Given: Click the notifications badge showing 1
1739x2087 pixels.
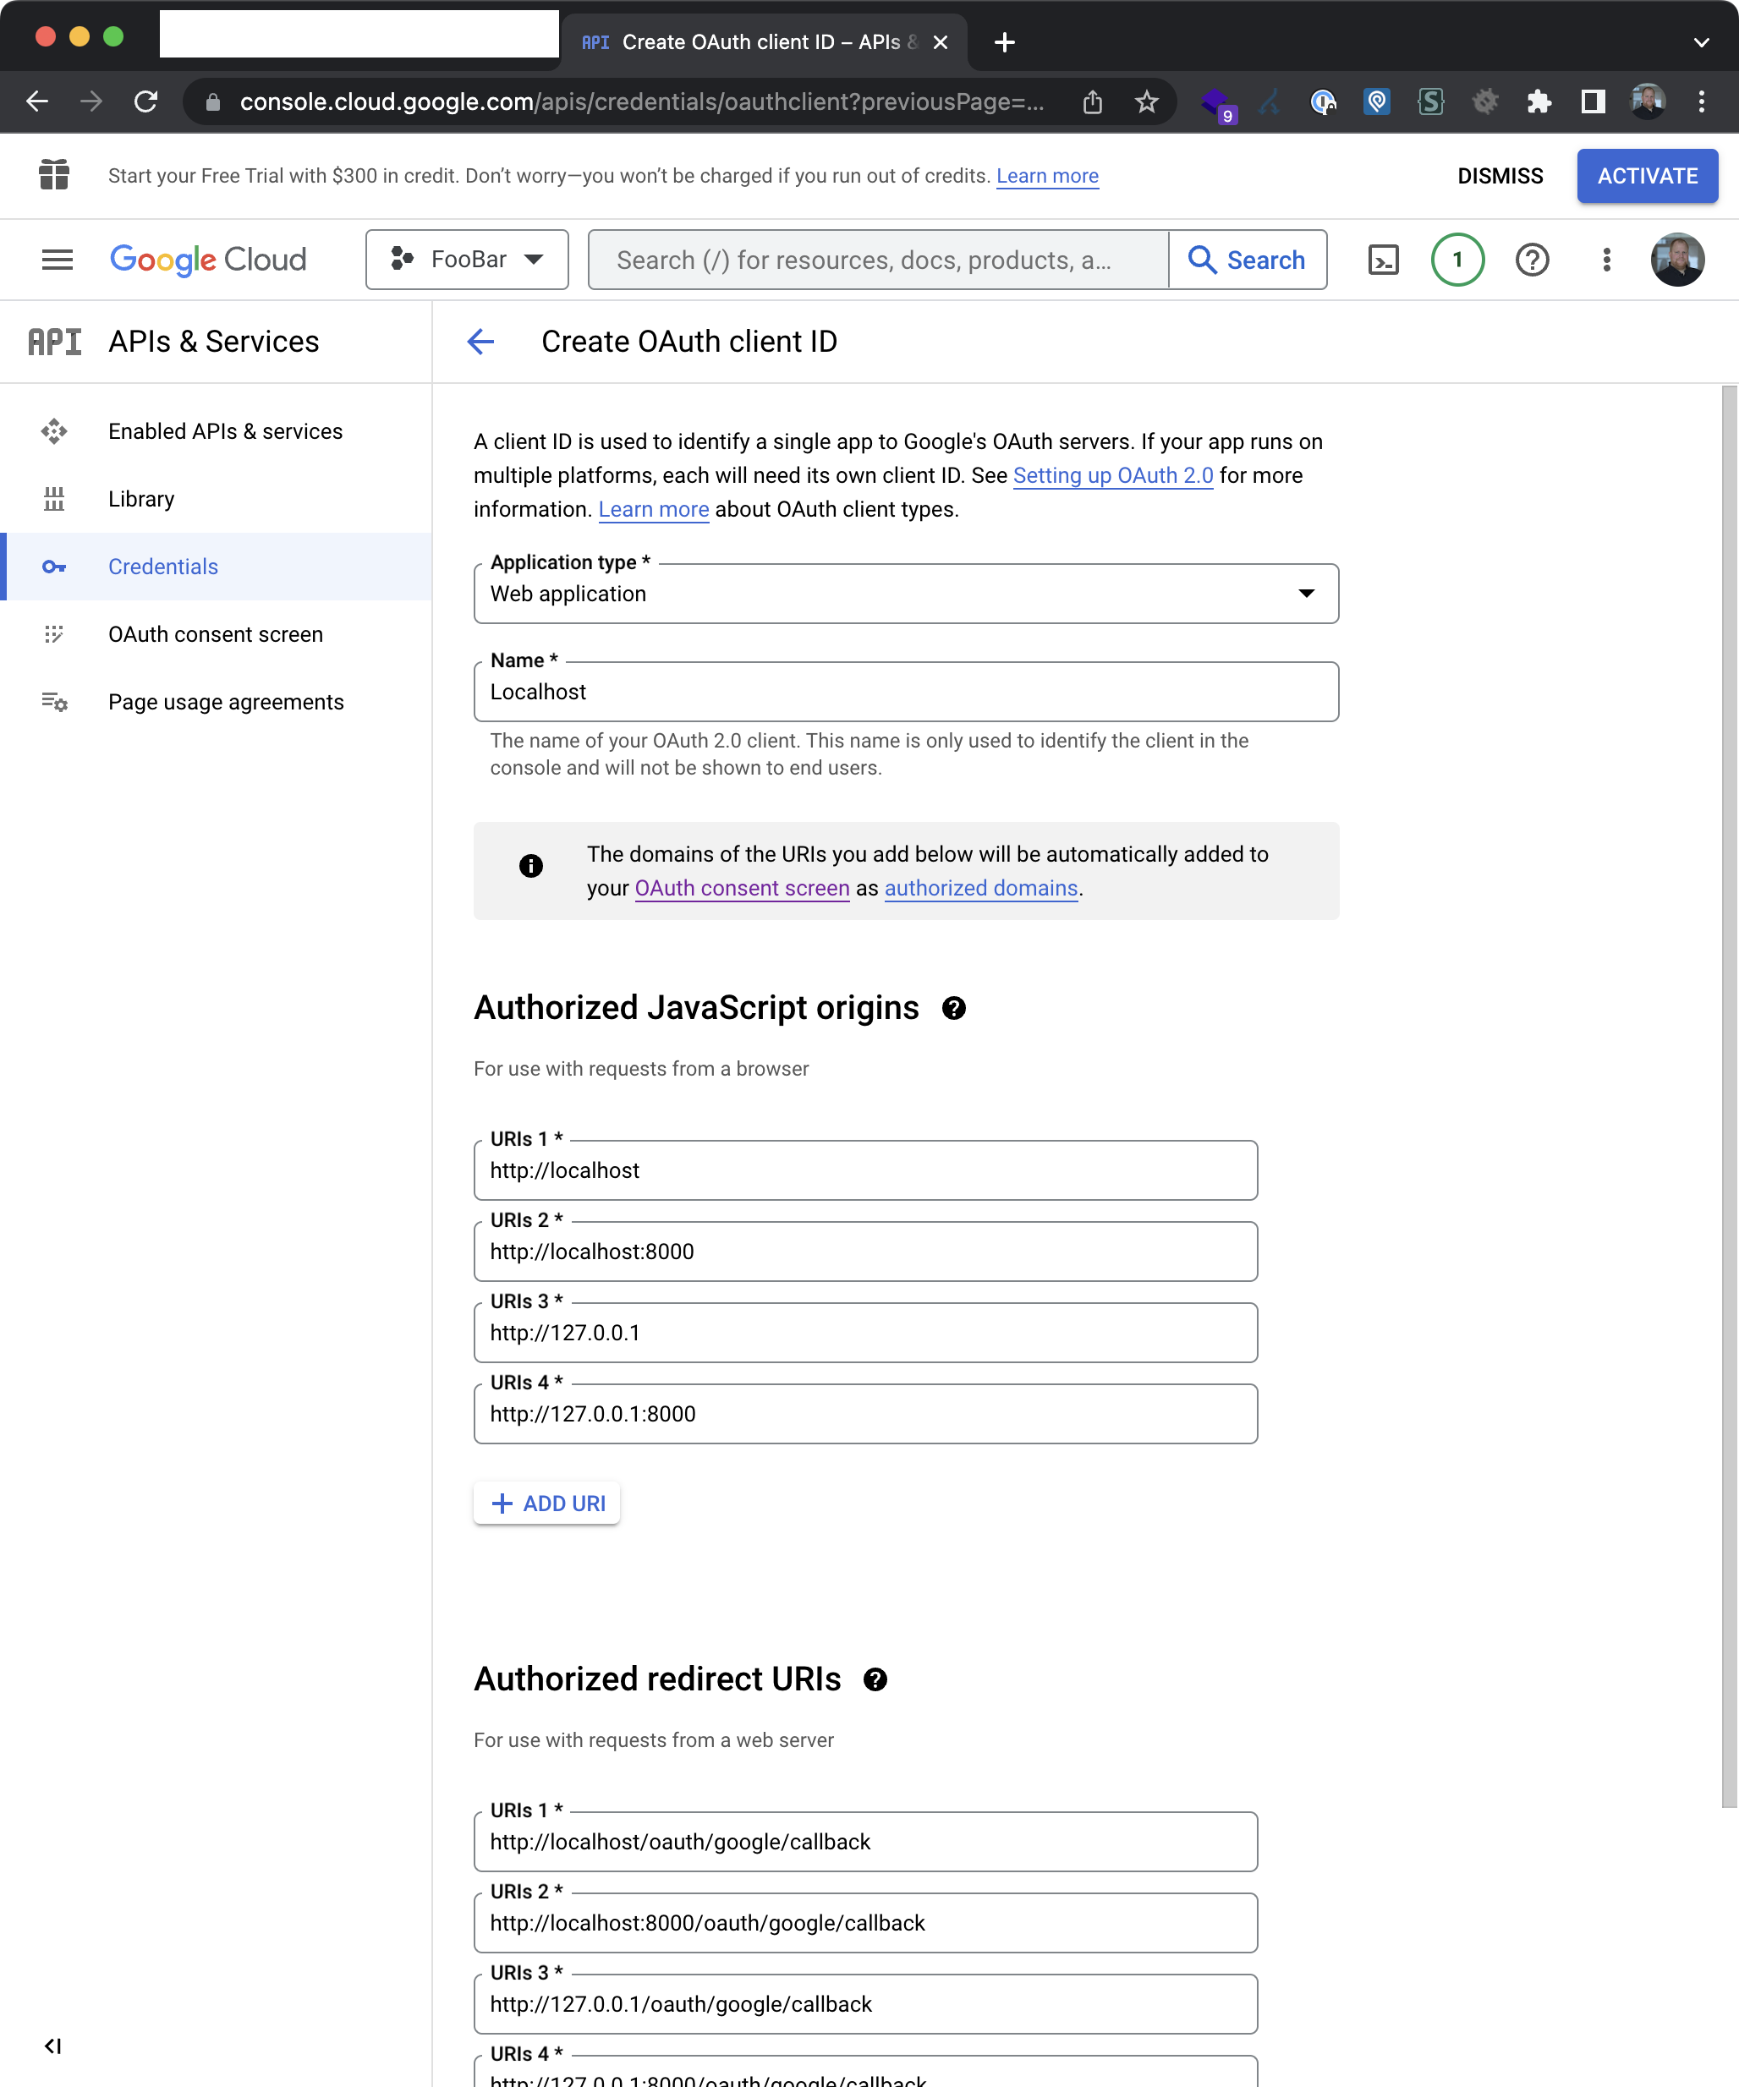Looking at the screenshot, I should tap(1456, 260).
